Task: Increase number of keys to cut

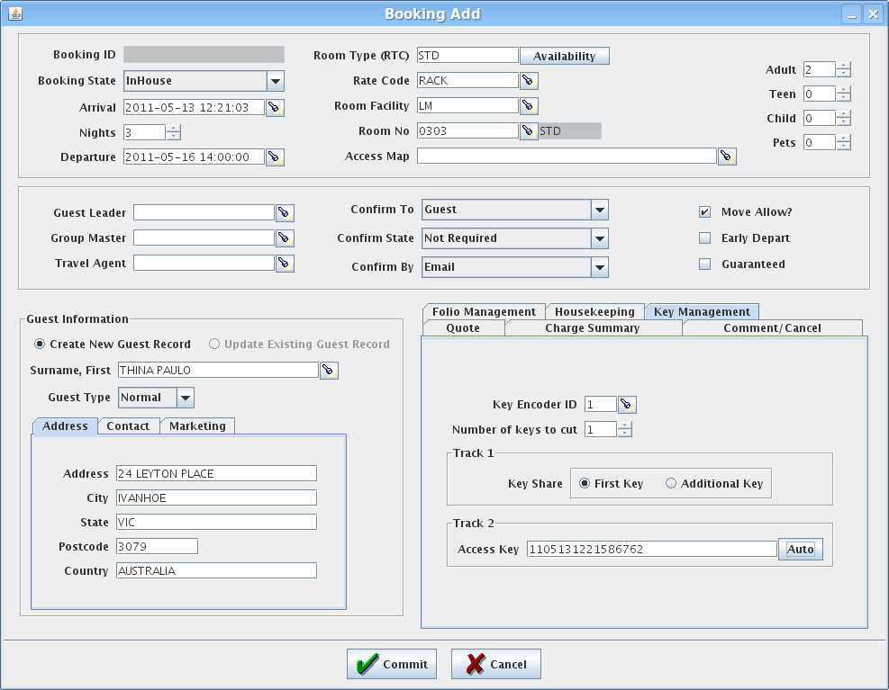Action: 625,426
